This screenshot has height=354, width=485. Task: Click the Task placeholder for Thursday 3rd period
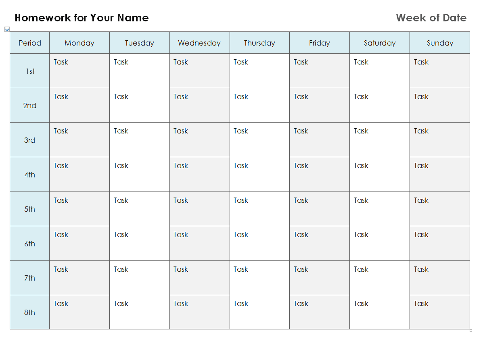tap(241, 131)
